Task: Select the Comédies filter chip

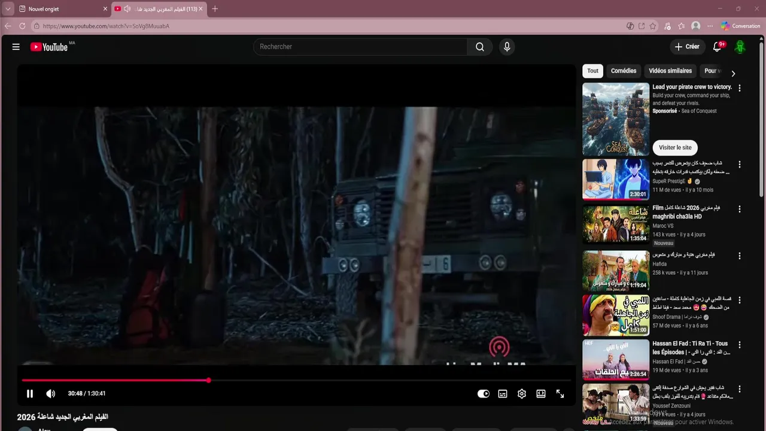Action: tap(624, 71)
